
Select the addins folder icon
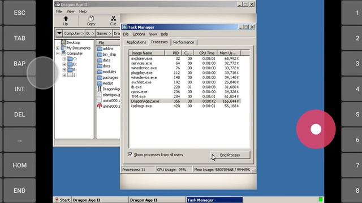coord(100,48)
